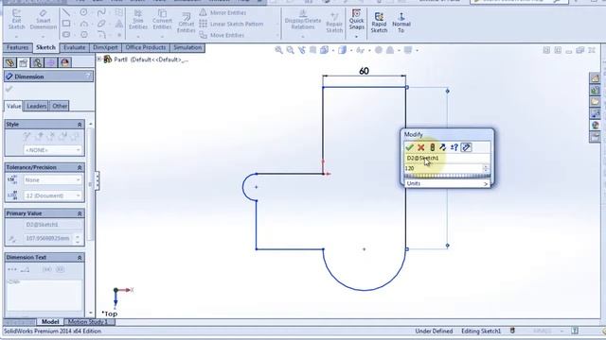606x340 pixels.
Task: Select the Sketch command tab
Action: pos(45,47)
